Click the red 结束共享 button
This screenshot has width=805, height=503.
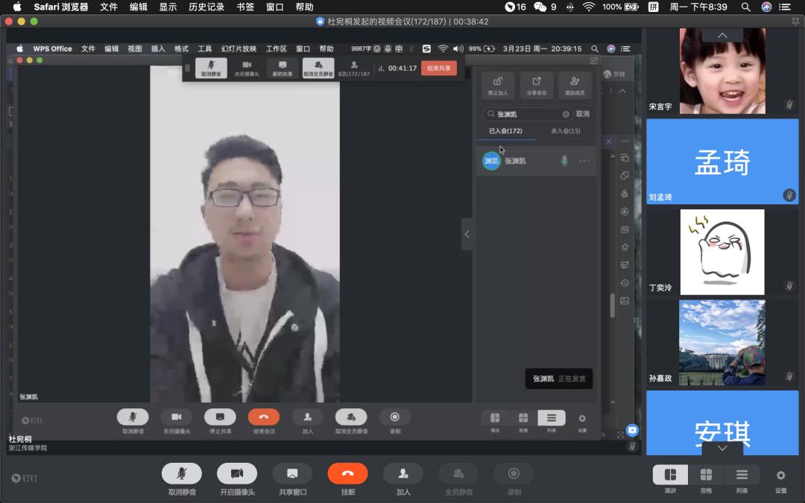pos(439,68)
